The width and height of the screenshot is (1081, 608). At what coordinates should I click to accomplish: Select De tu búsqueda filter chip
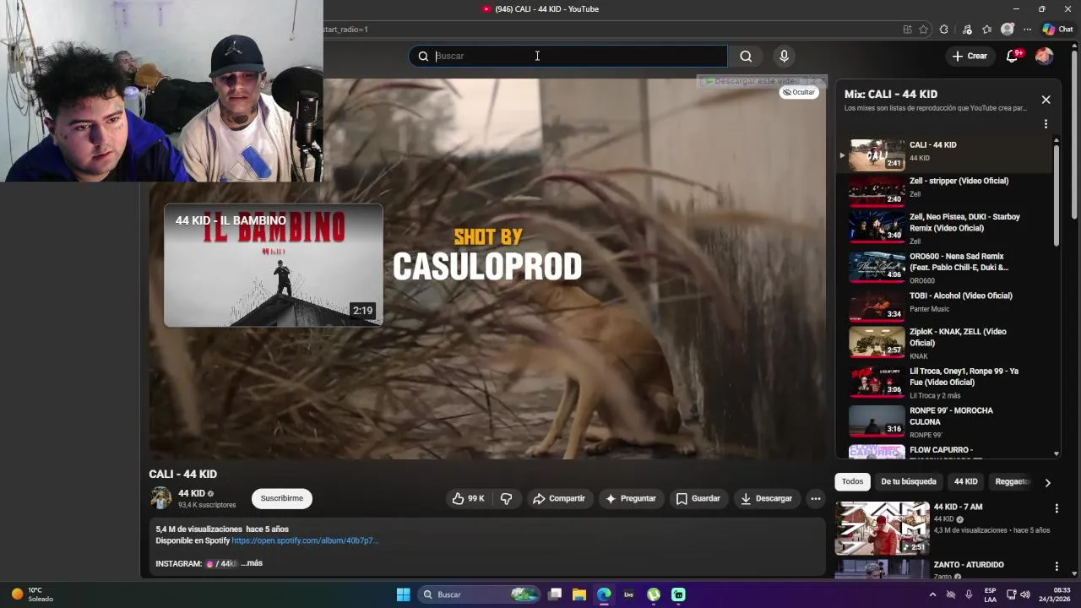click(909, 482)
